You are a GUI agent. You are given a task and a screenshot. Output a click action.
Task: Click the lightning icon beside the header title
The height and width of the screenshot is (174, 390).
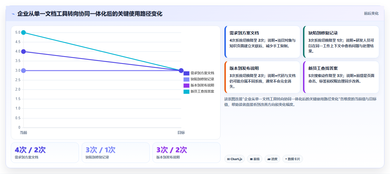[13, 14]
